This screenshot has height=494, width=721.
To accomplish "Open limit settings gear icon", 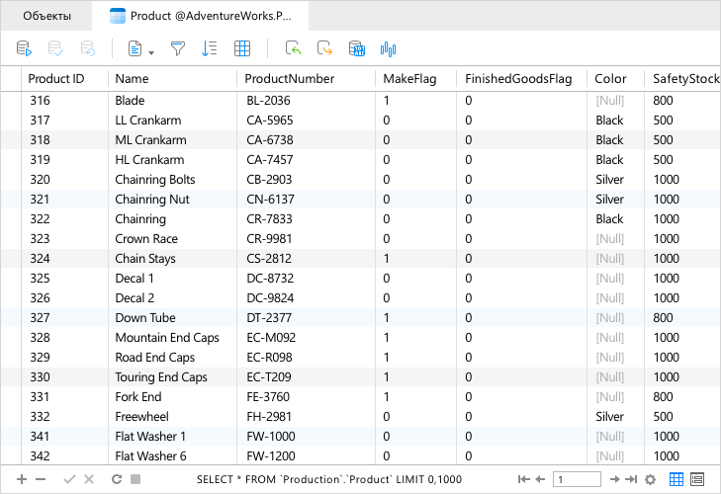I will 650,479.
